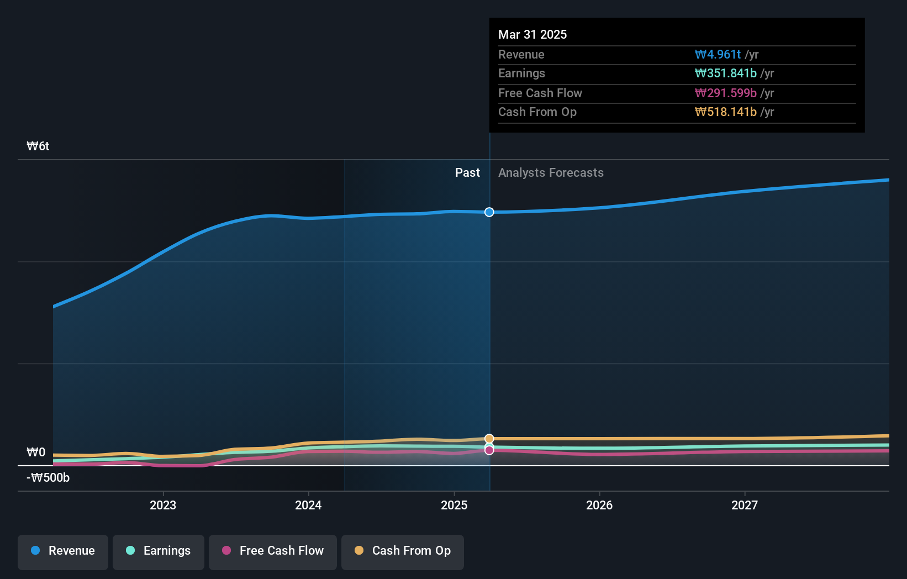Screen dimensions: 907x579
Task: Click the 2023 x-axis label
Action: coord(163,505)
